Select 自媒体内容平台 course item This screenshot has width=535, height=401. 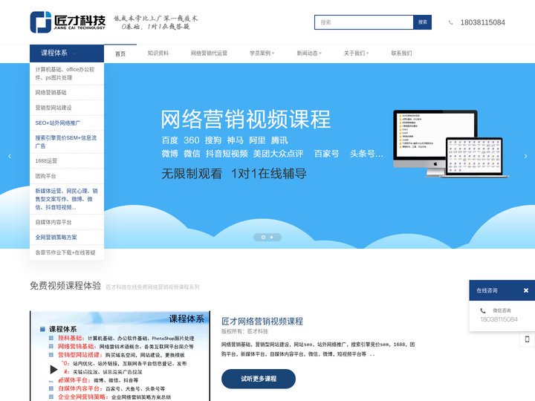tap(67, 222)
